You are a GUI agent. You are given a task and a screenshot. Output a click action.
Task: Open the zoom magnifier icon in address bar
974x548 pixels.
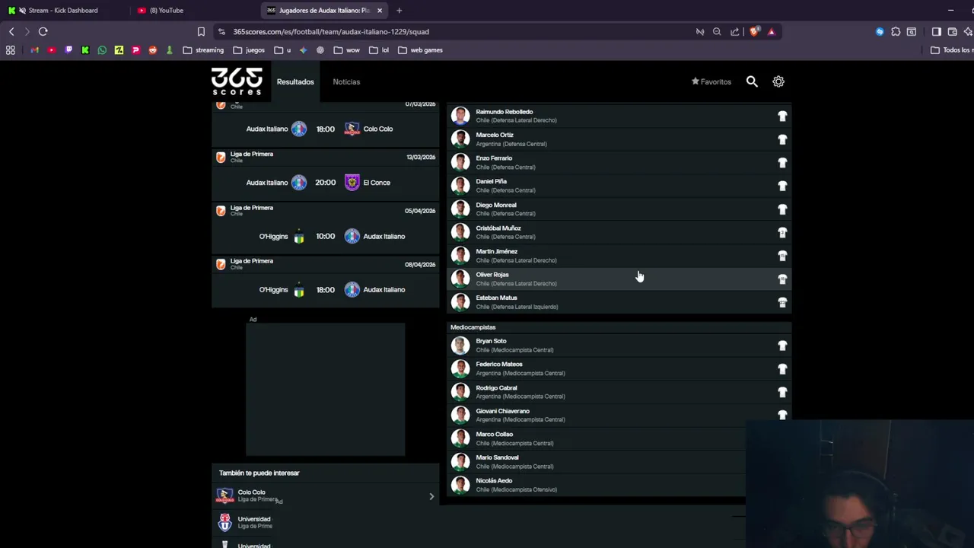tap(717, 32)
